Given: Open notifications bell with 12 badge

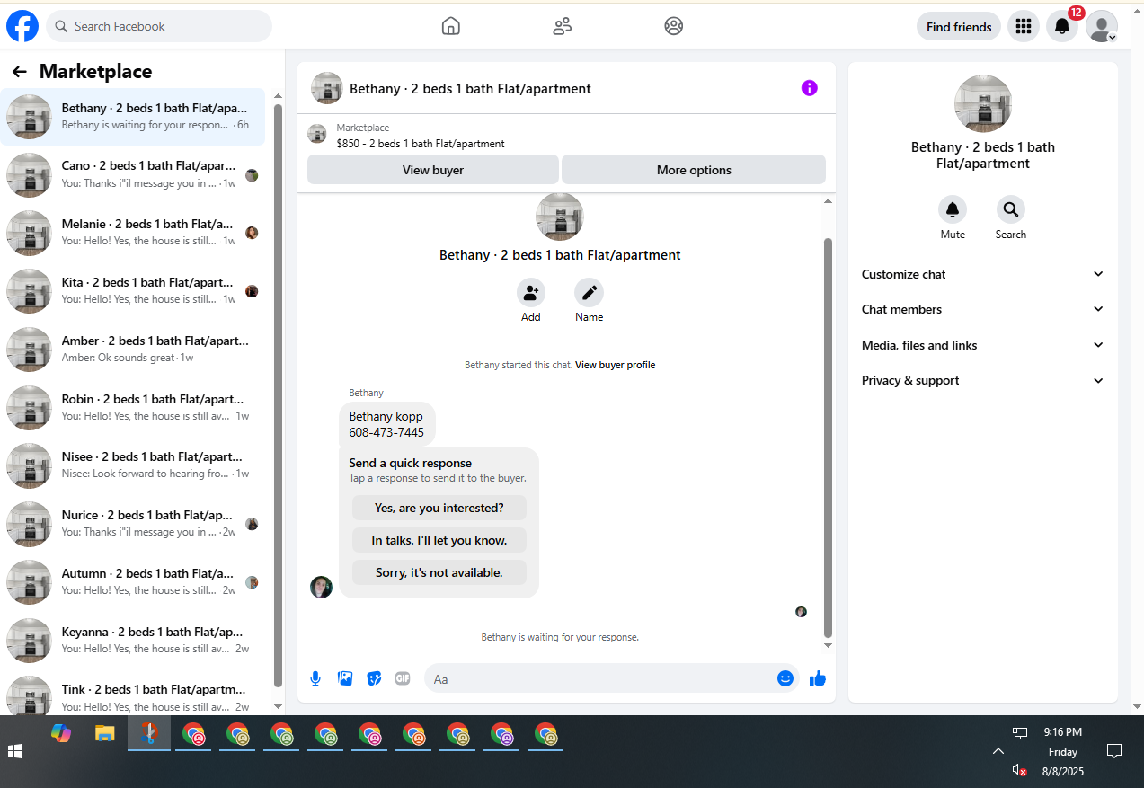Looking at the screenshot, I should coord(1062,27).
